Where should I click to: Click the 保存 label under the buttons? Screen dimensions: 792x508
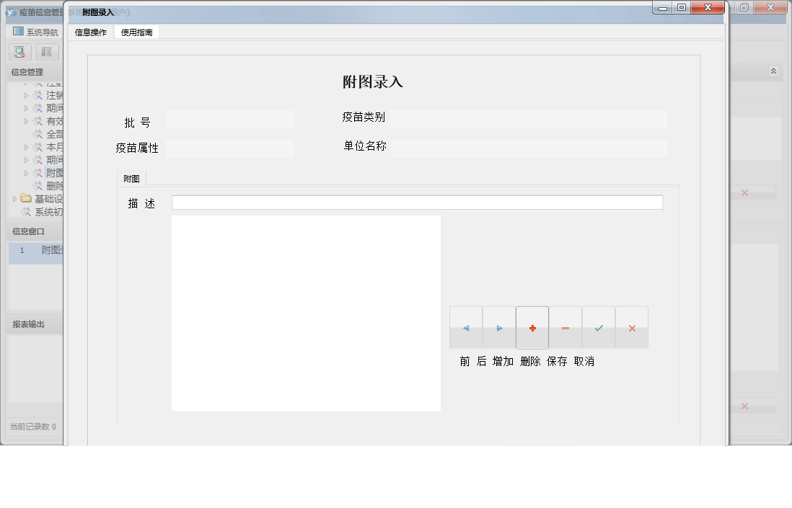point(557,361)
